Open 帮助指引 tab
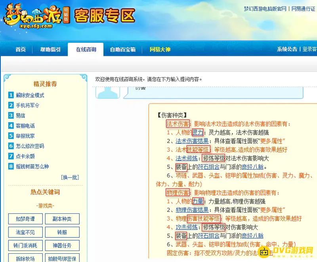The height and width of the screenshot is (262, 317). [50, 49]
